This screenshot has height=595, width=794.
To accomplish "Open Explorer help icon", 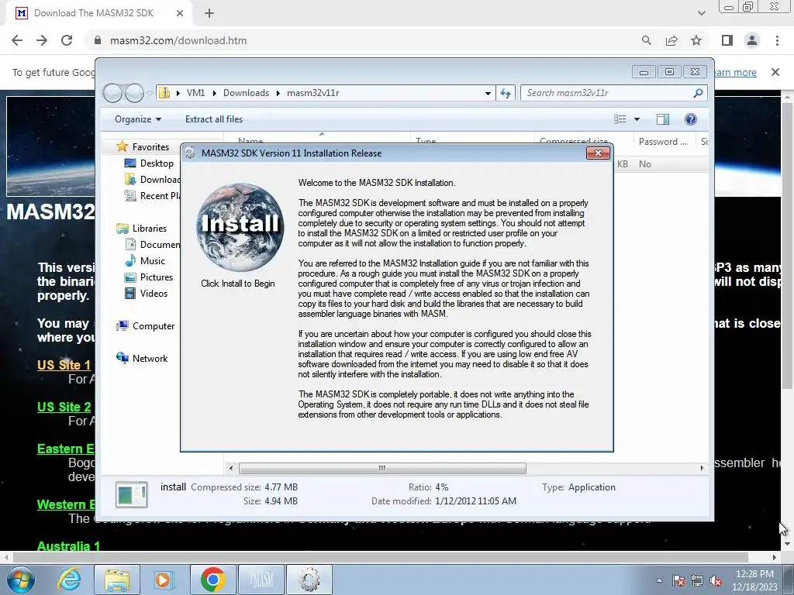I will (x=691, y=119).
